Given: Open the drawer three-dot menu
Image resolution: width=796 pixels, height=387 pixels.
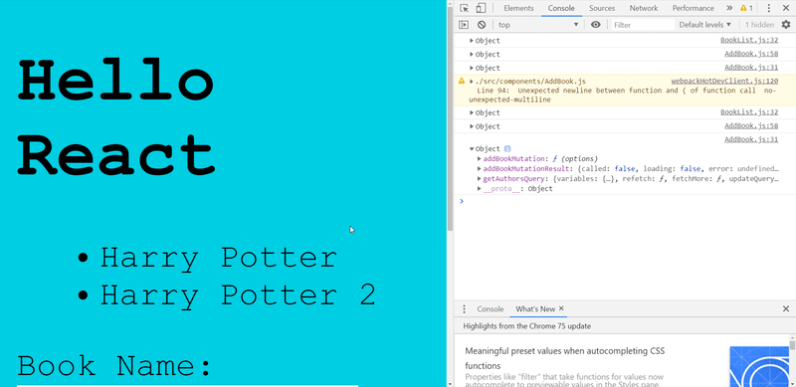Looking at the screenshot, I should (464, 308).
